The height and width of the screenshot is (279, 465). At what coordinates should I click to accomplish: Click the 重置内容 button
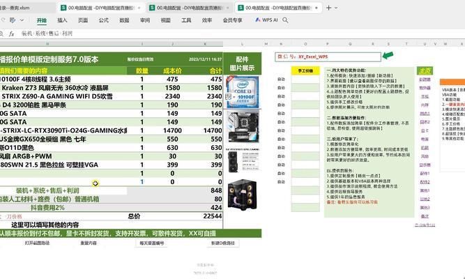click(89, 243)
